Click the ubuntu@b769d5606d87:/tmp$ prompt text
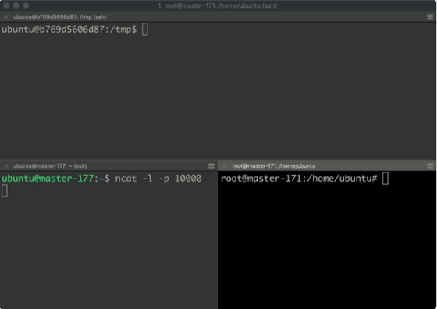The width and height of the screenshot is (437, 309). [69, 29]
